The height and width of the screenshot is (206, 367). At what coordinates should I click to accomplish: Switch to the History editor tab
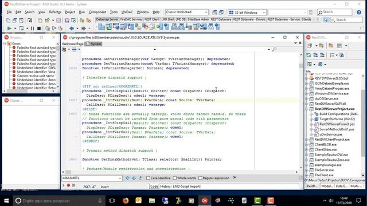coord(165,187)
